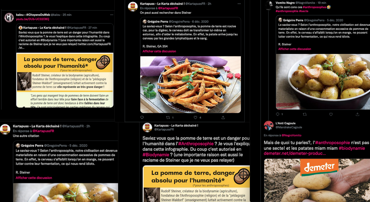Share Vomito Negro's tweet

[x=357, y=114]
